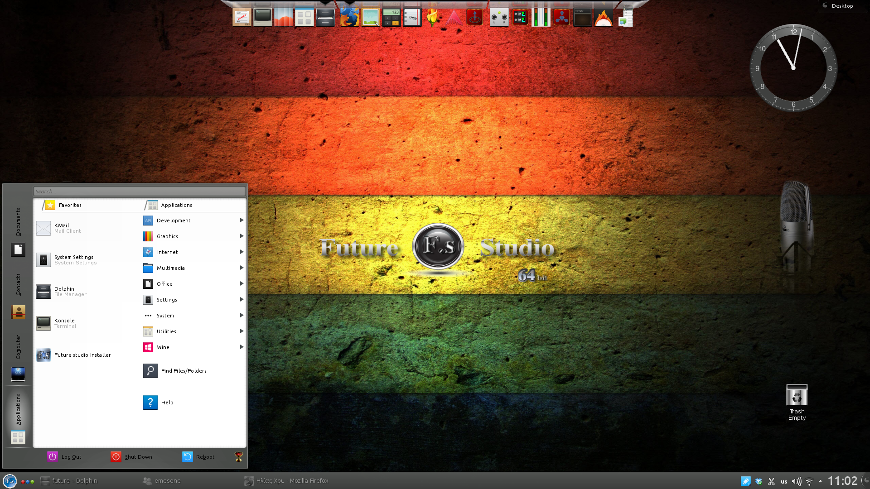Click the us keyboard layout indicator
Screen dimensions: 870x489
point(784,481)
